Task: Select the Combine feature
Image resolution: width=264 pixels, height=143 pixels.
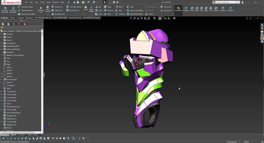Action: [x=120, y=14]
